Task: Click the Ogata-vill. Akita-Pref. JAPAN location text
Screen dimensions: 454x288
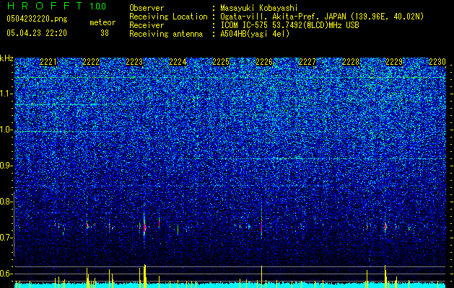Action: (322, 17)
